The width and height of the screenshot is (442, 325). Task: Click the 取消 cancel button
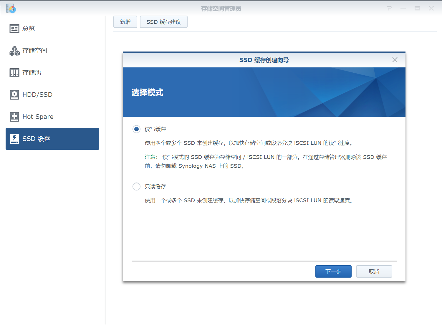click(374, 271)
